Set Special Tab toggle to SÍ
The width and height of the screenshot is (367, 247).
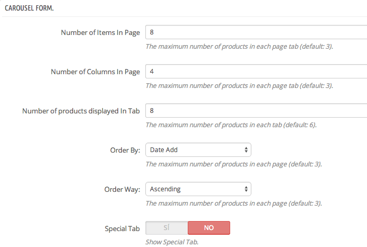coord(167,228)
